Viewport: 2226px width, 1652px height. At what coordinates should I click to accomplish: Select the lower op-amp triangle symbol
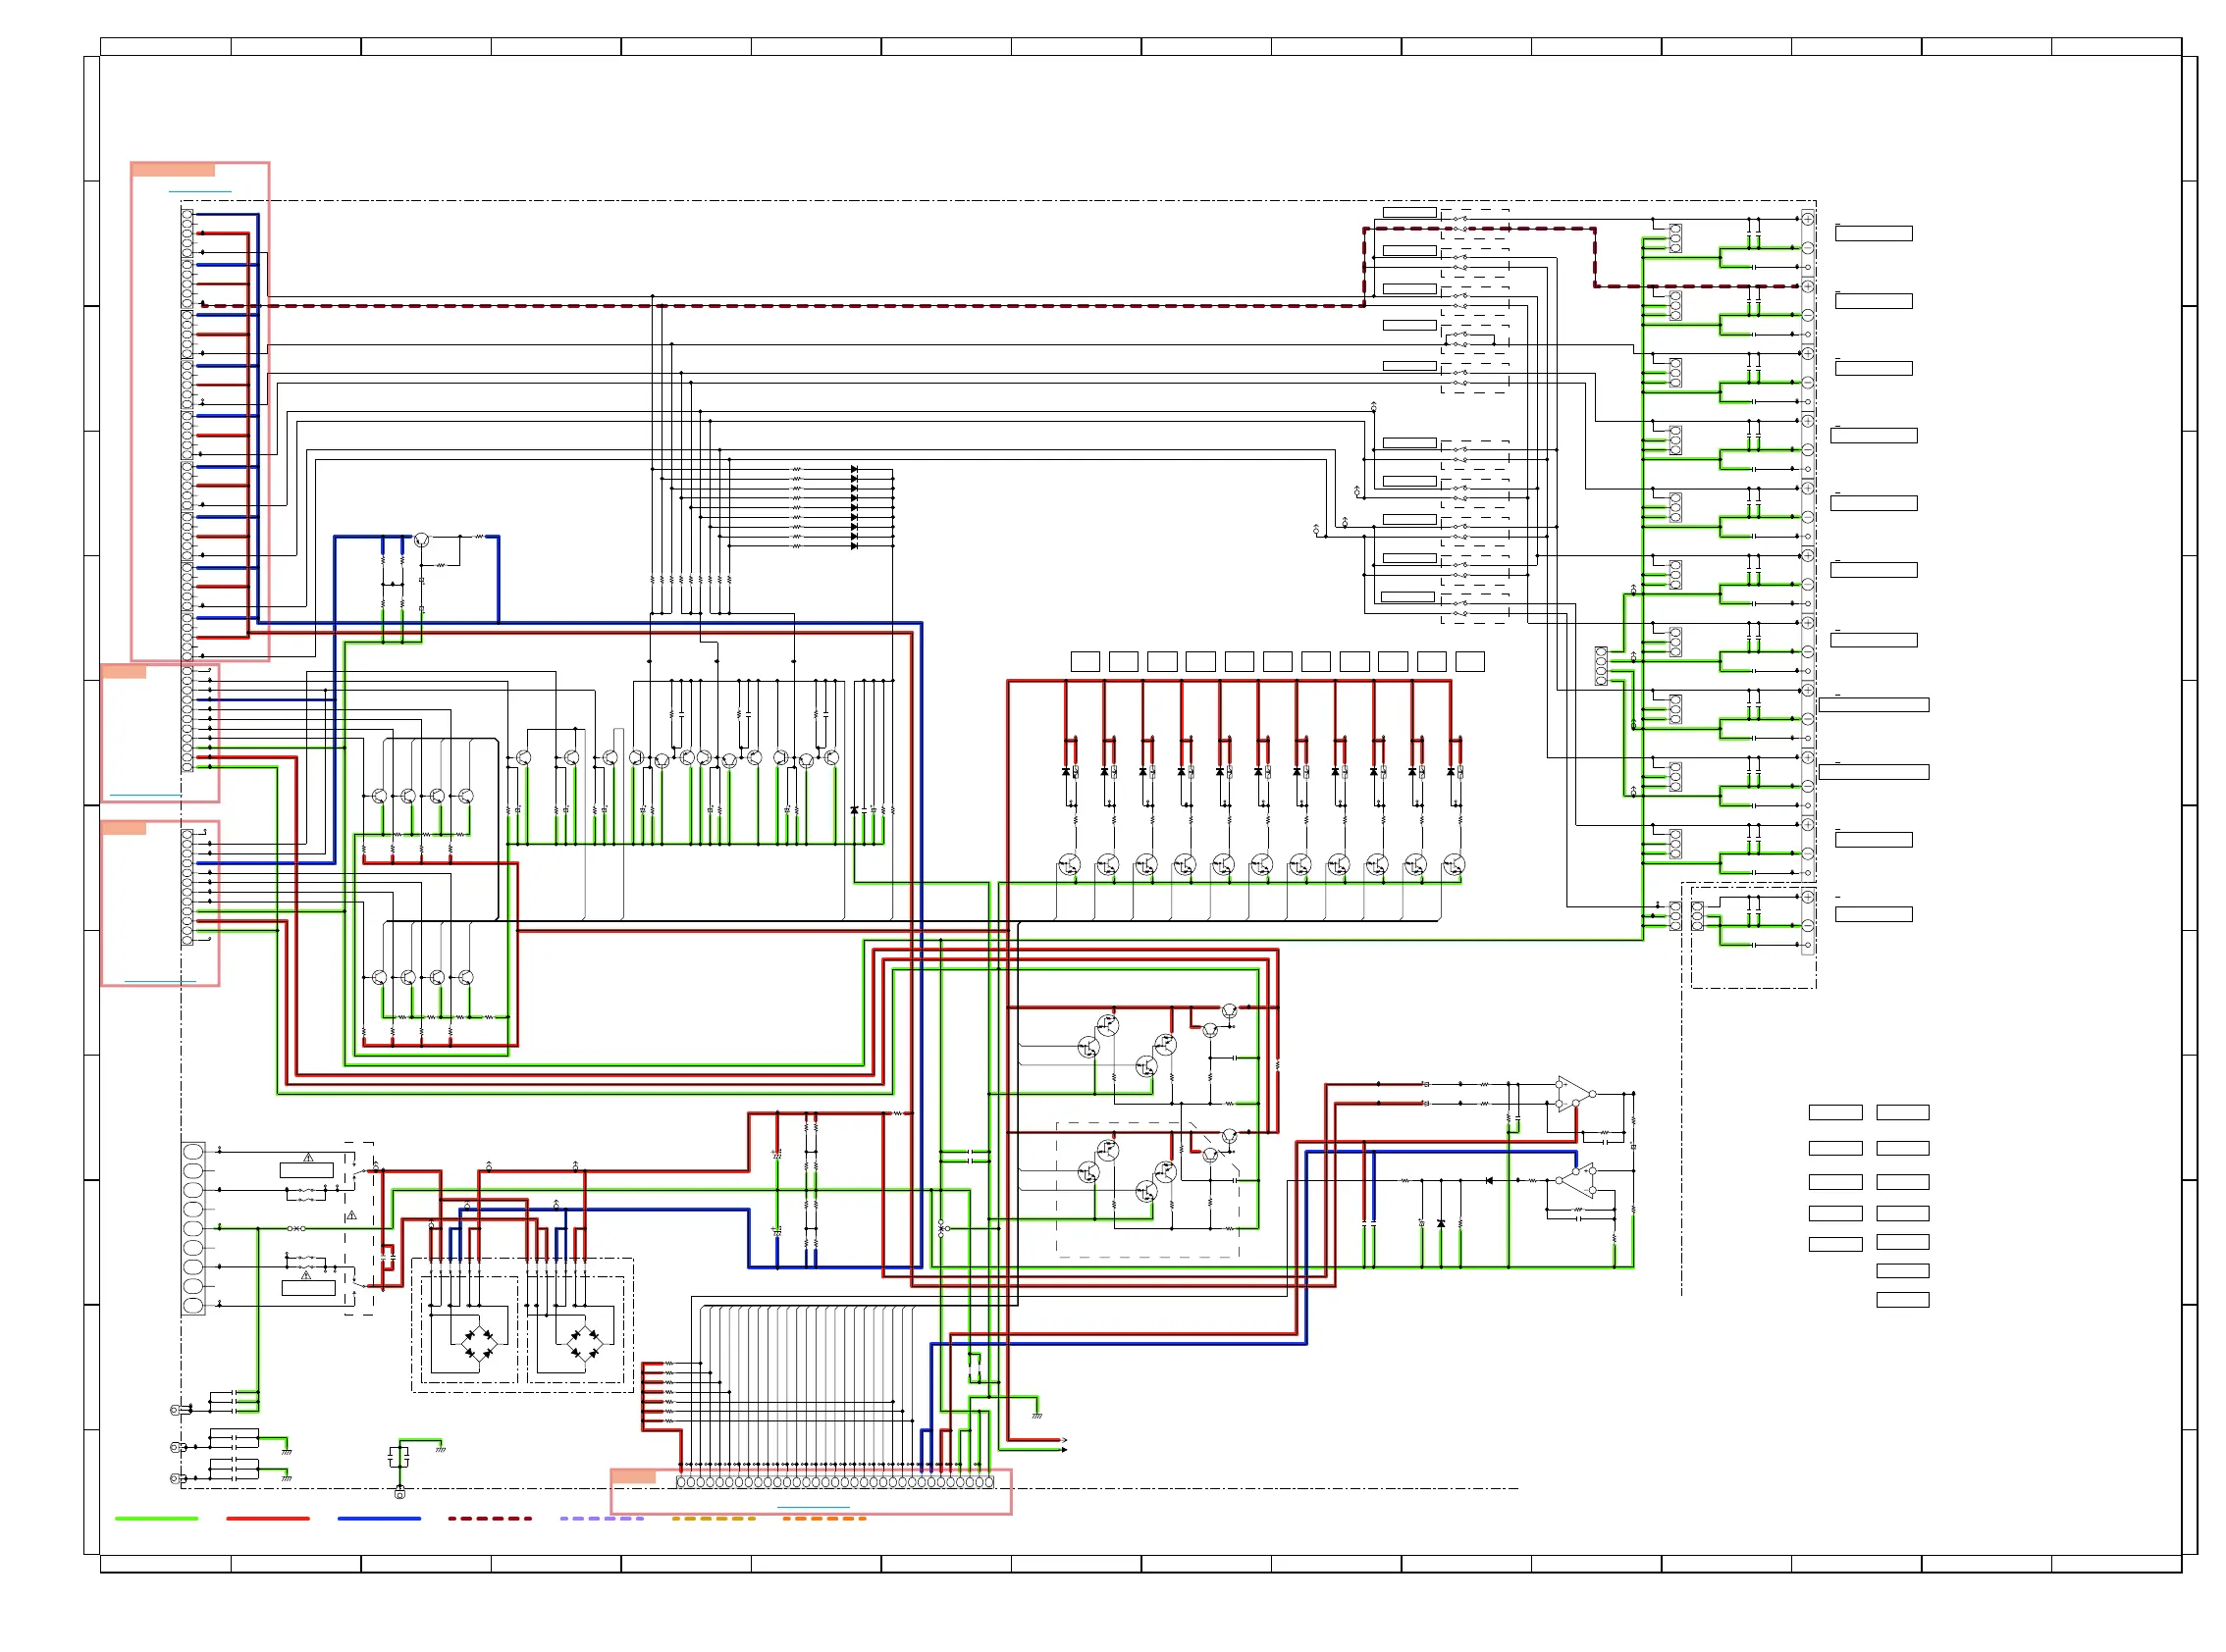1580,1181
